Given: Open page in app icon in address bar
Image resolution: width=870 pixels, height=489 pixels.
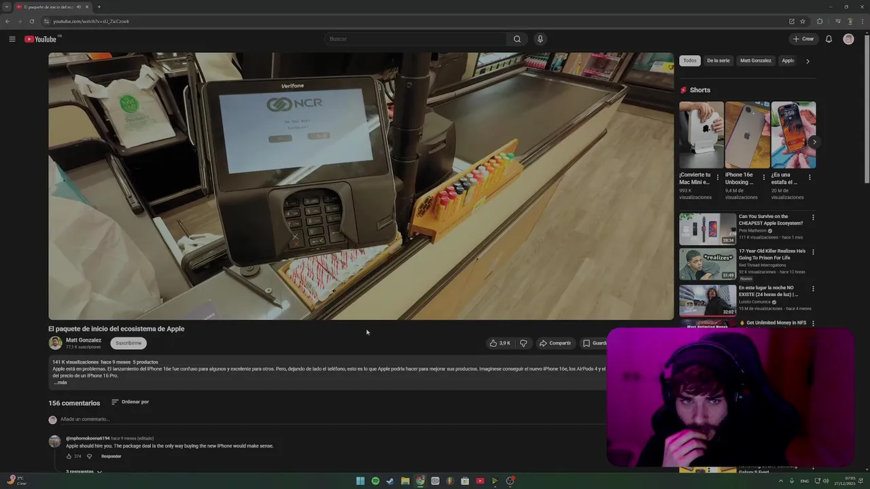Looking at the screenshot, I should coord(791,21).
